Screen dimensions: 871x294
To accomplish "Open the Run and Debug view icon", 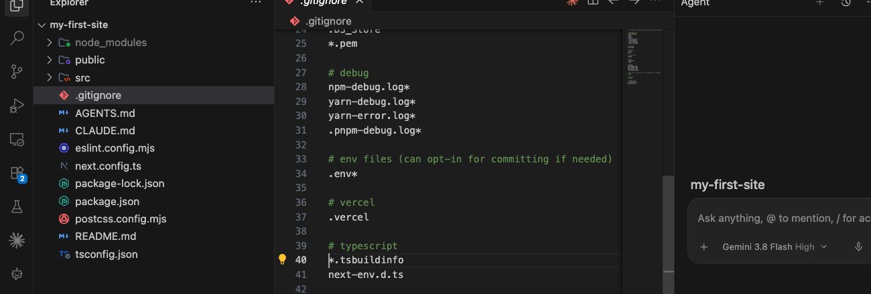I will 17,106.
